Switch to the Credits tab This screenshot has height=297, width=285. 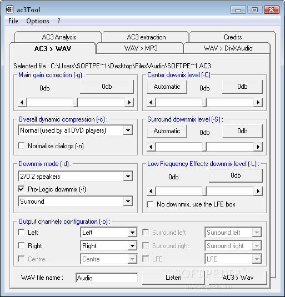(x=233, y=37)
